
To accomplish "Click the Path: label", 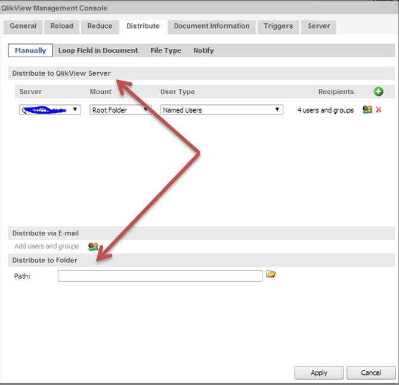I will pyautogui.click(x=22, y=276).
